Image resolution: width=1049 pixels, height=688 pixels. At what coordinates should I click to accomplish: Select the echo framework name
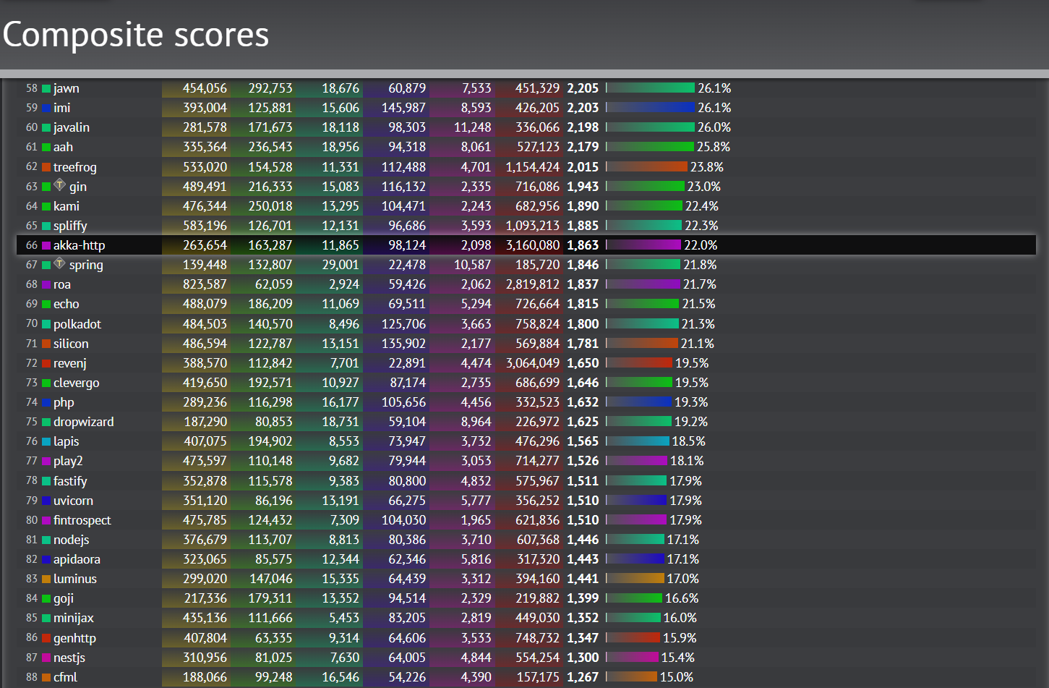pyautogui.click(x=67, y=304)
